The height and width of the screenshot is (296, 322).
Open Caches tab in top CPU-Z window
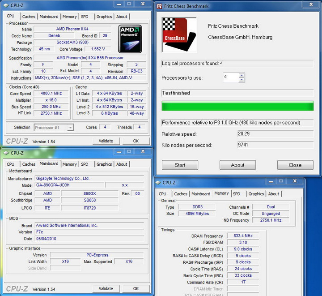29,17
